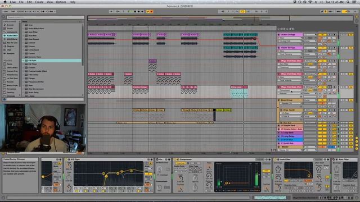Screen dimensions: 360x202
Task: Click the Apple menu icon
Action: point(5,2)
